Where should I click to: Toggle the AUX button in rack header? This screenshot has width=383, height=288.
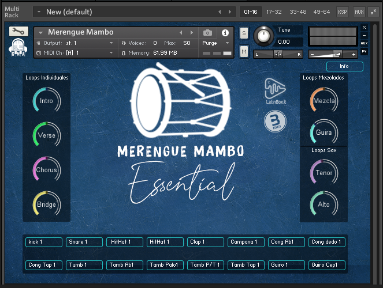pyautogui.click(x=359, y=12)
